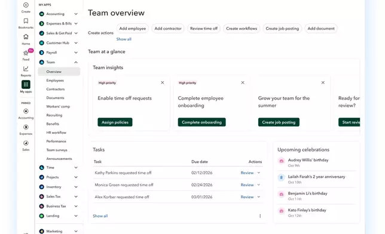Viewport: 385px width, 234px height.
Task: Click the Accounting app icon in My Apps
Action: pos(42,14)
